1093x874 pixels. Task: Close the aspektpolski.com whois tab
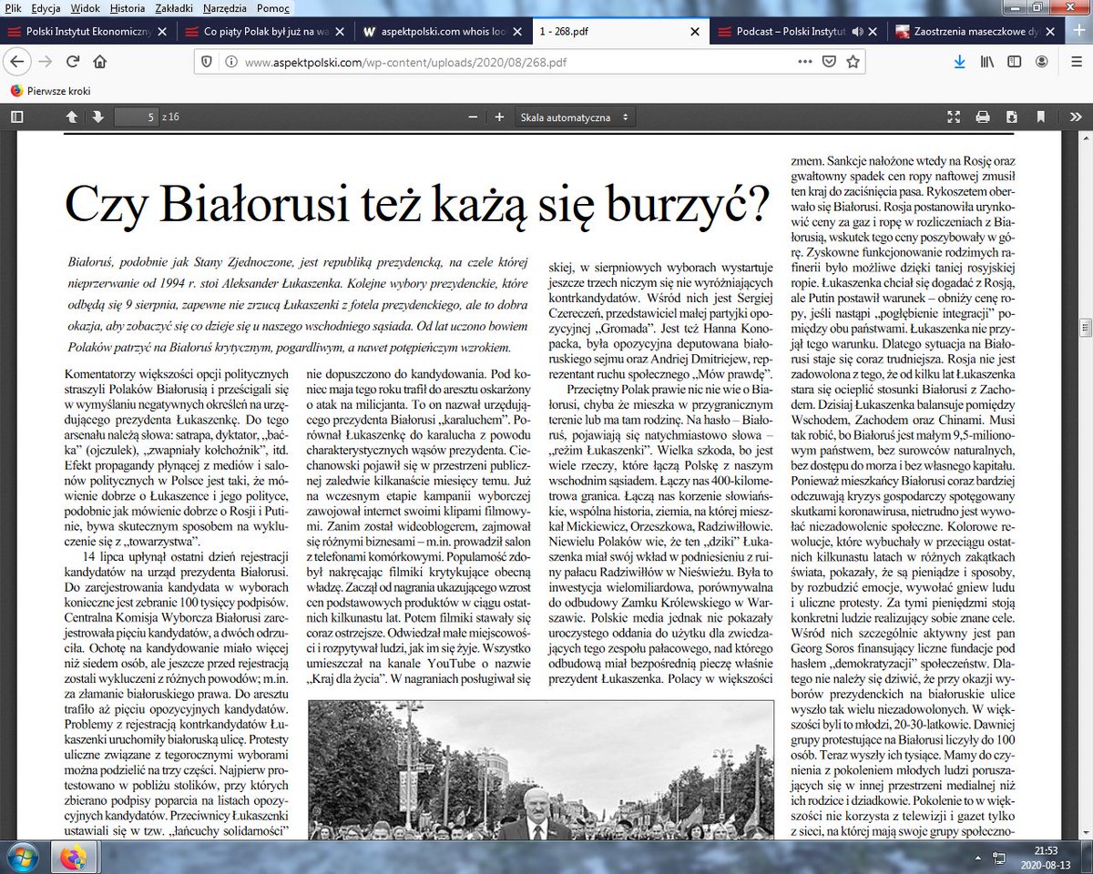coord(517,32)
